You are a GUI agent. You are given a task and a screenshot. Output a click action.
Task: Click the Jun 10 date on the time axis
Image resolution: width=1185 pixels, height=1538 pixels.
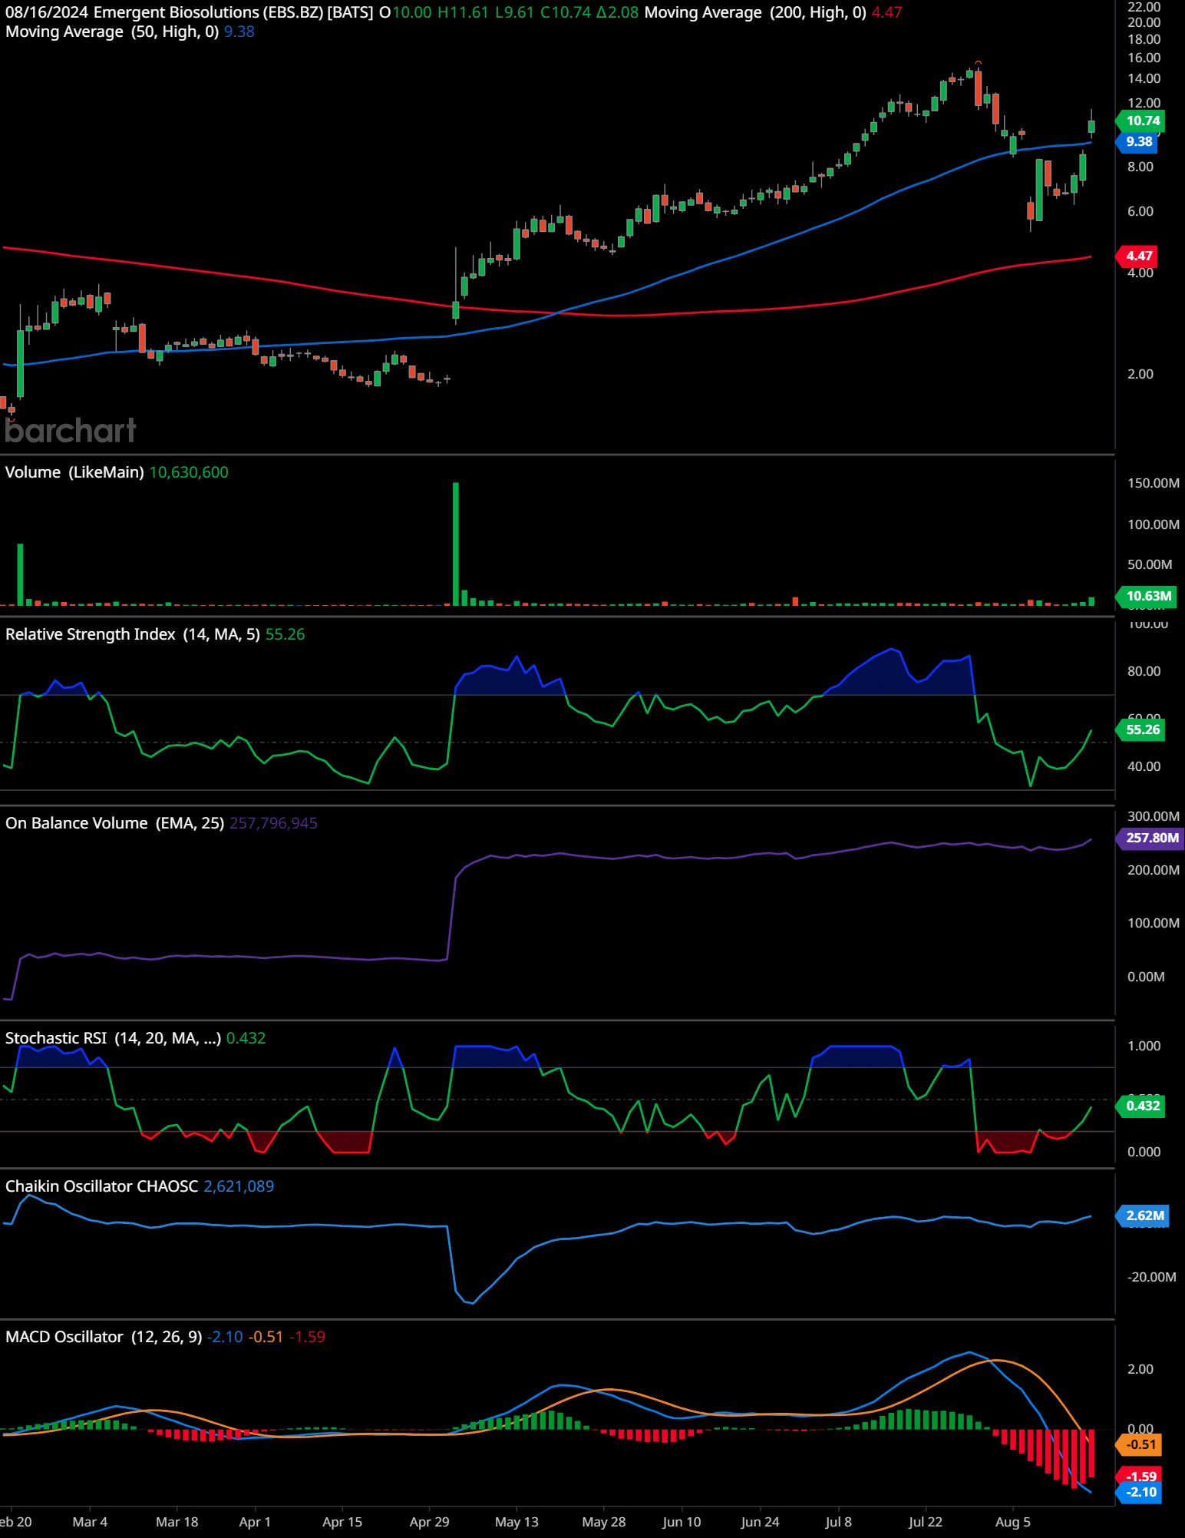click(x=682, y=1522)
